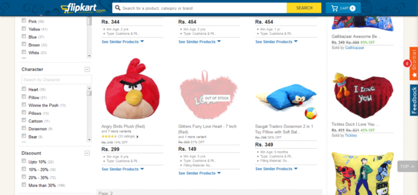418x195 pixels.
Task: Click the Character list scrollbar down arrow
Action: [89, 140]
